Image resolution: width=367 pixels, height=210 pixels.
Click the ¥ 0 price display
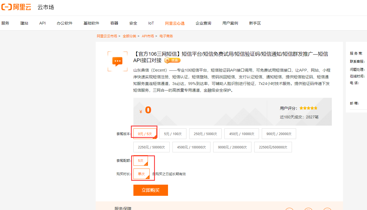pyautogui.click(x=145, y=110)
